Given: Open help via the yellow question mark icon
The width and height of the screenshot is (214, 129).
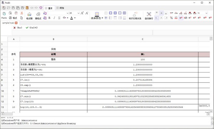Looking at the screenshot, I should pos(27,8).
